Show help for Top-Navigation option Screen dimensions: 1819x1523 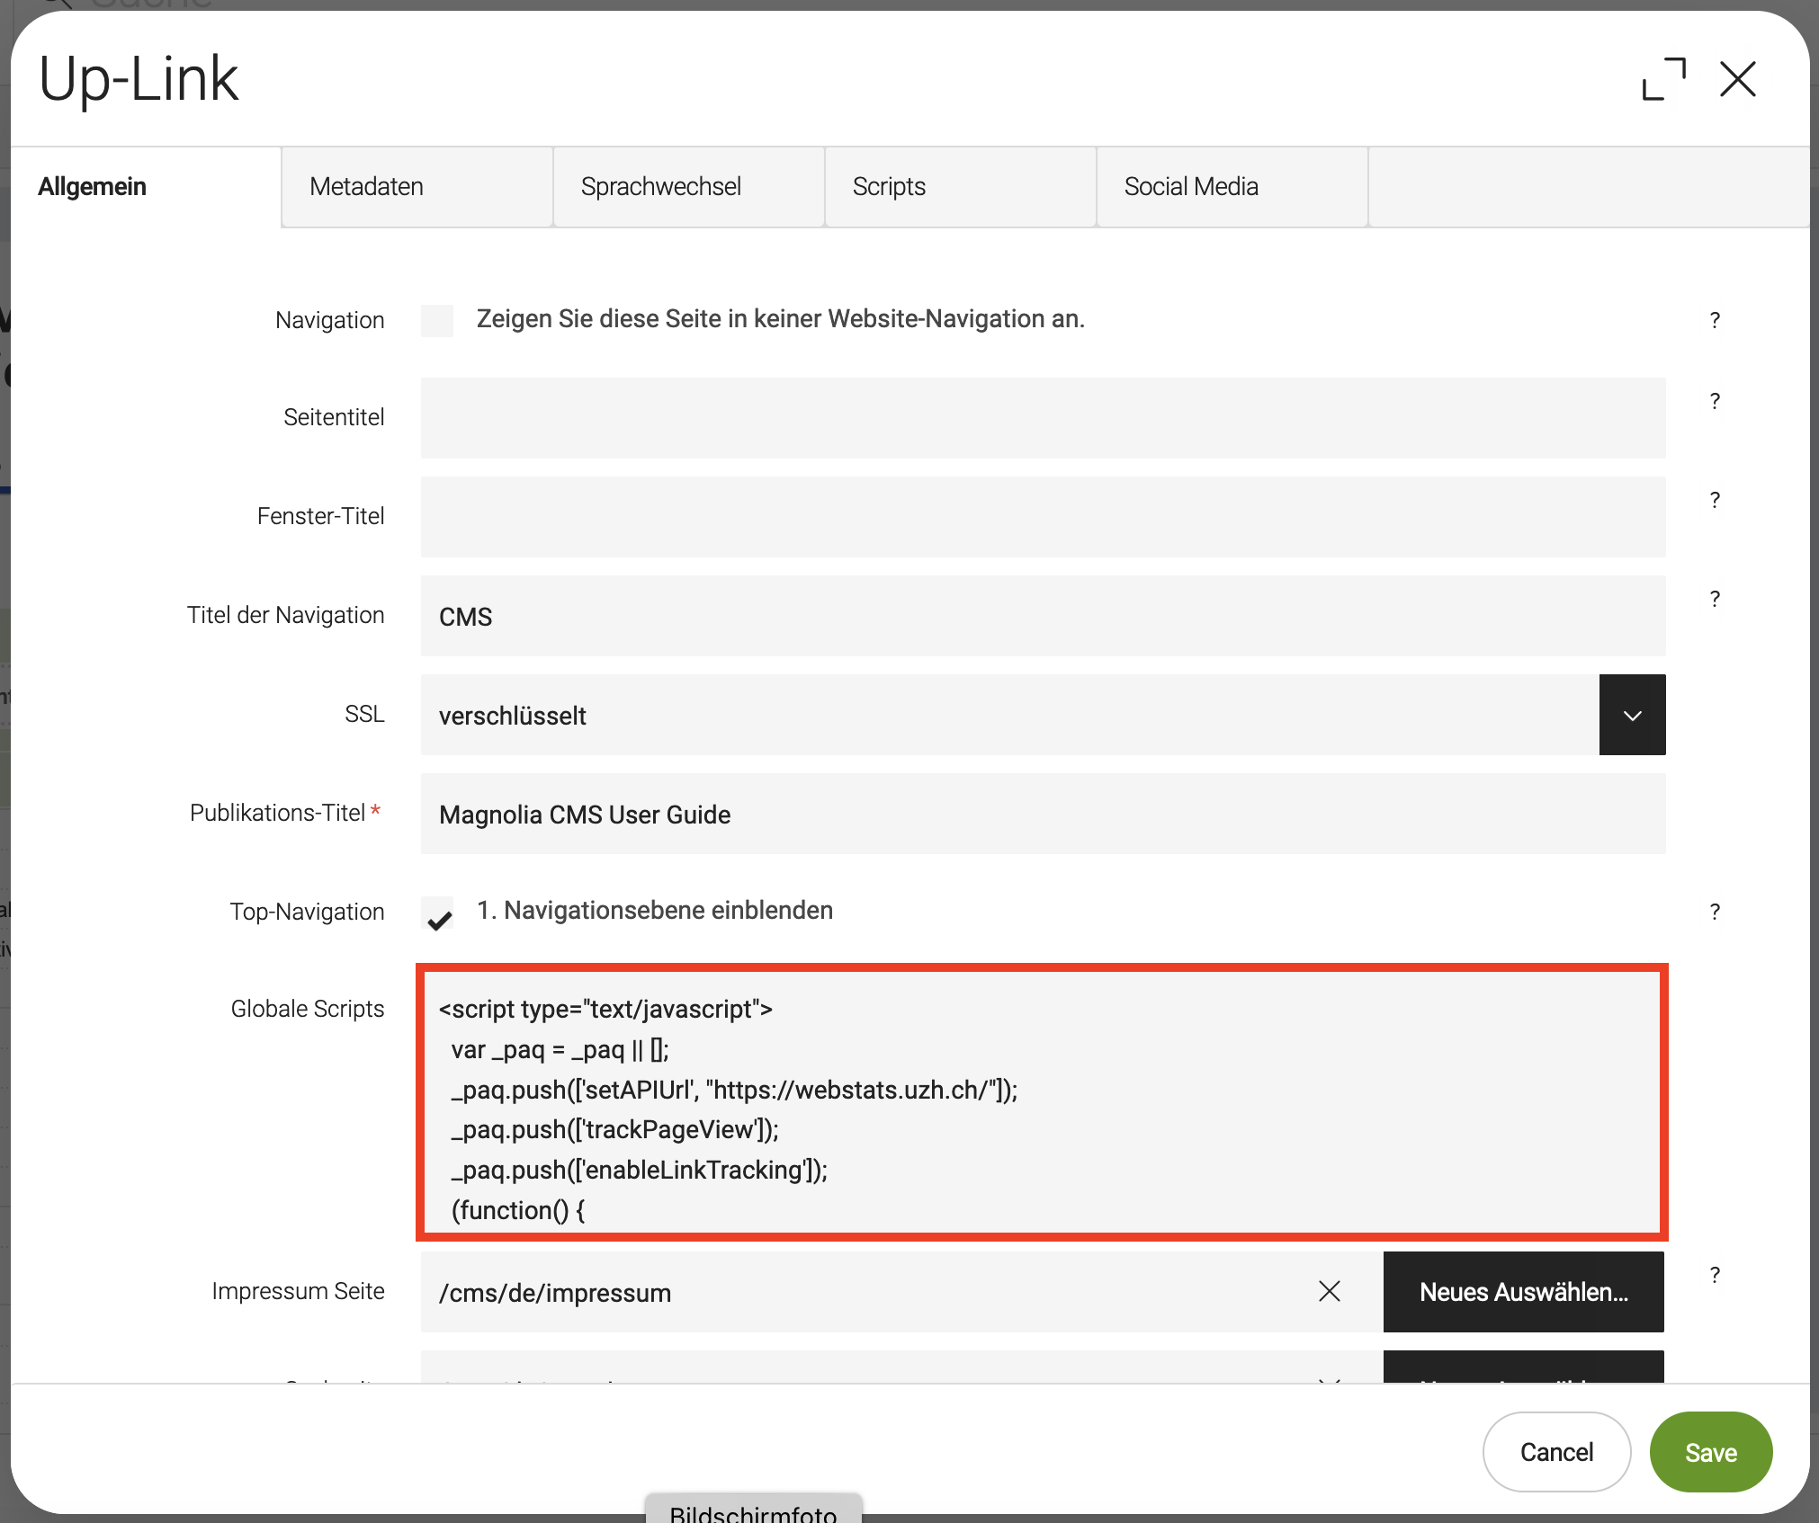click(x=1715, y=912)
